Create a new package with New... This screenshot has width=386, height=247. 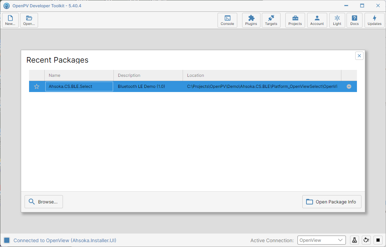10,20
